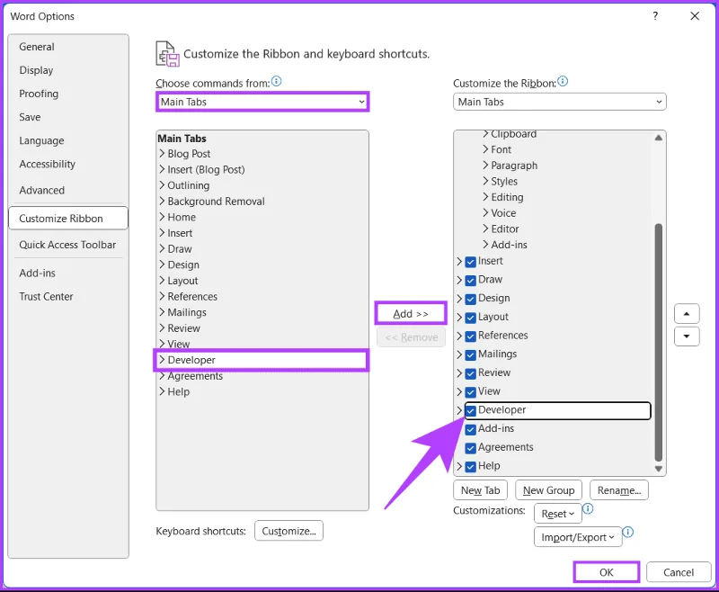Close the Word Options dialog
The height and width of the screenshot is (592, 719).
click(695, 16)
